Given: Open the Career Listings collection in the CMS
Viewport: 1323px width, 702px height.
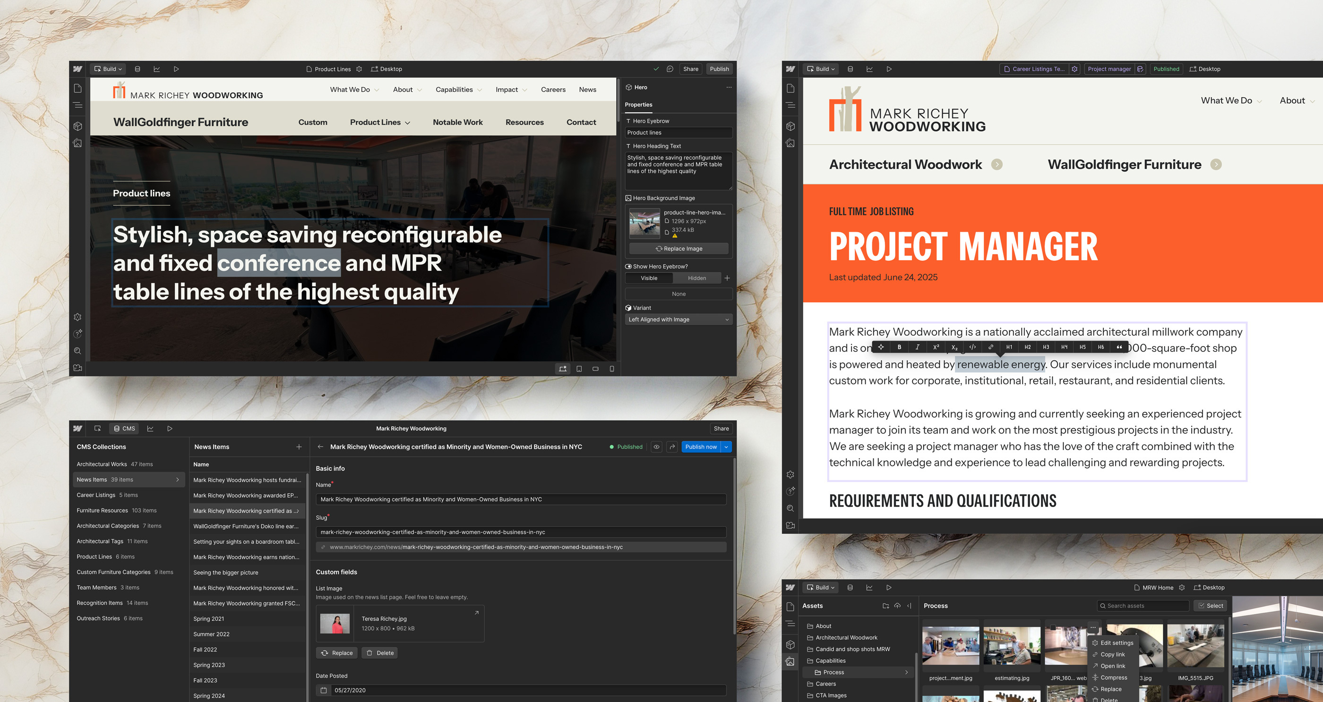Looking at the screenshot, I should click(x=129, y=495).
